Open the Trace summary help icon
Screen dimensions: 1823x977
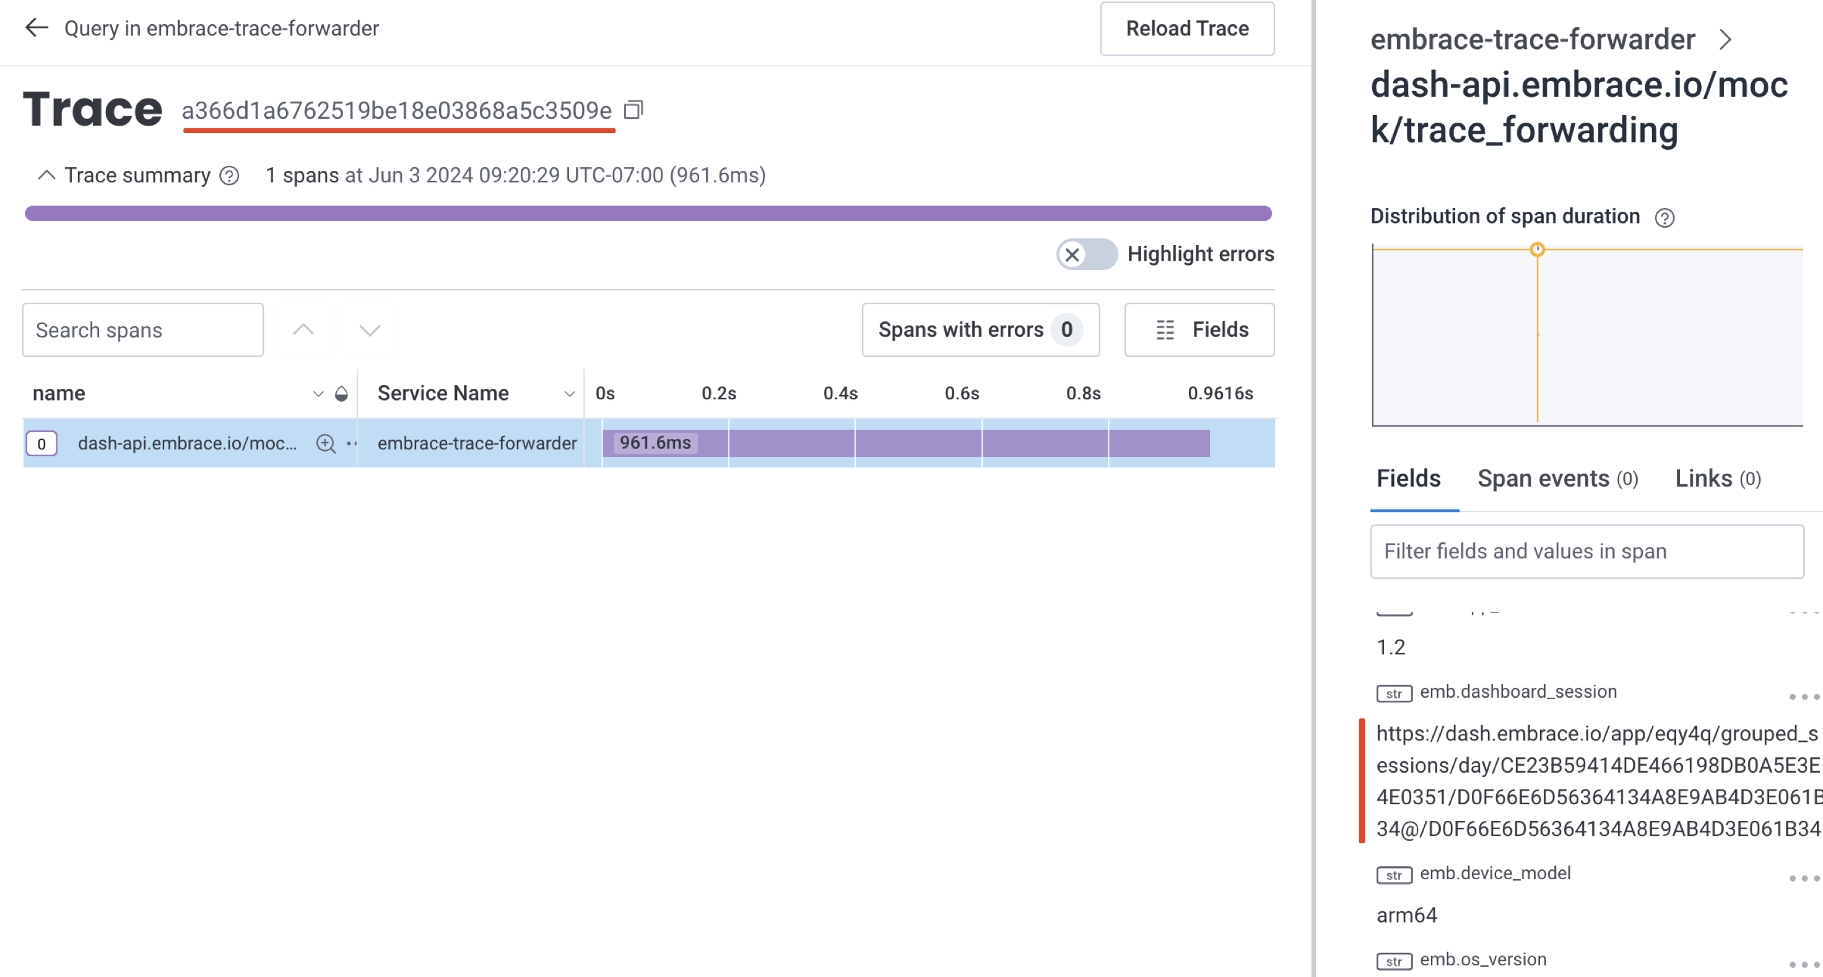pos(229,175)
